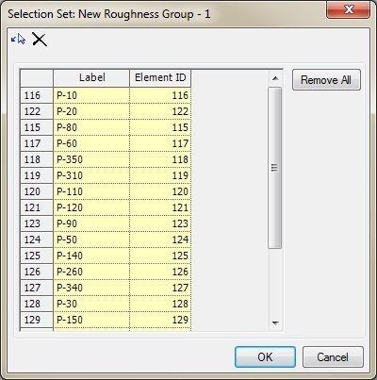Screen dimensions: 377x380
Task: Select row header 116
Action: click(x=37, y=95)
